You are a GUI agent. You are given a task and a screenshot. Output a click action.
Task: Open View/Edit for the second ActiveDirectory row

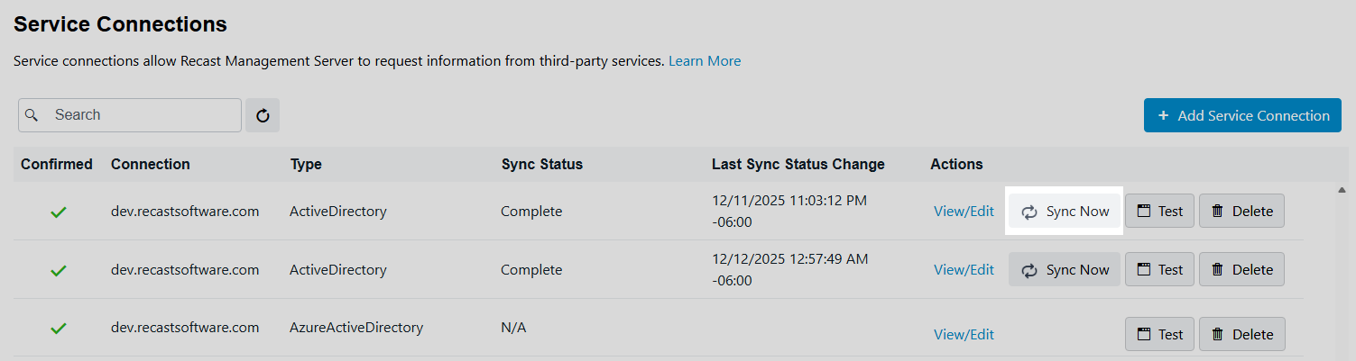click(x=964, y=269)
